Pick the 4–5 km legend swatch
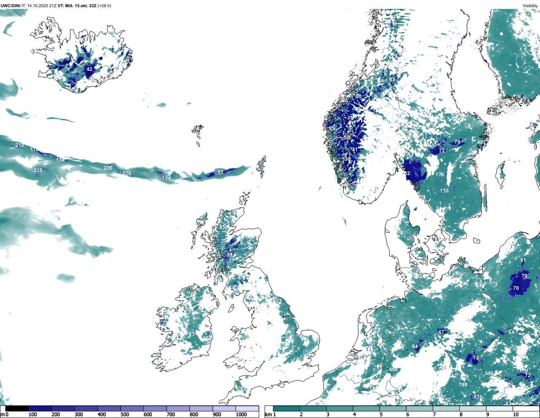This screenshot has width=540, height=418. [x=366, y=409]
